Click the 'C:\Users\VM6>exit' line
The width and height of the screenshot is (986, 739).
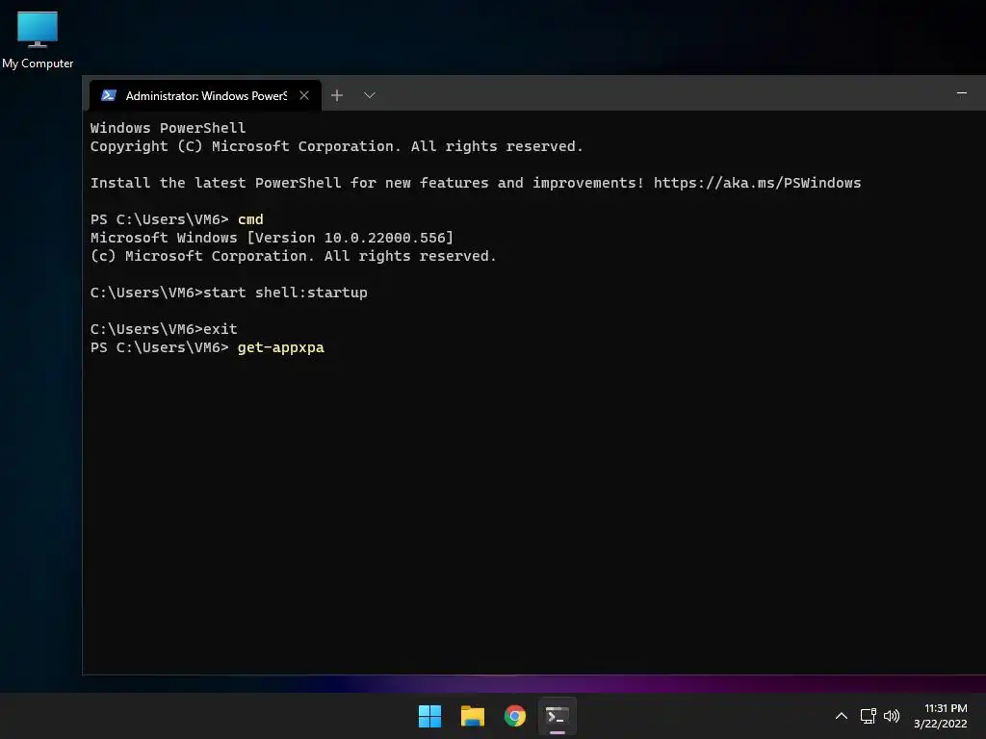pyautogui.click(x=164, y=329)
